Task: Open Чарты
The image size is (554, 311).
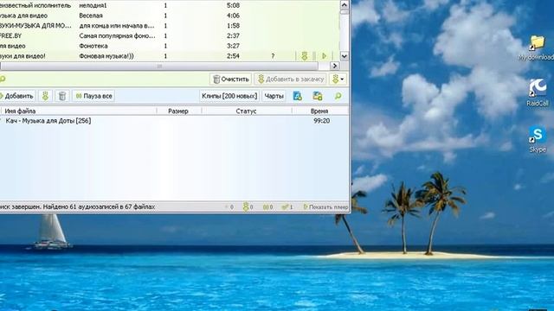Action: [x=274, y=96]
